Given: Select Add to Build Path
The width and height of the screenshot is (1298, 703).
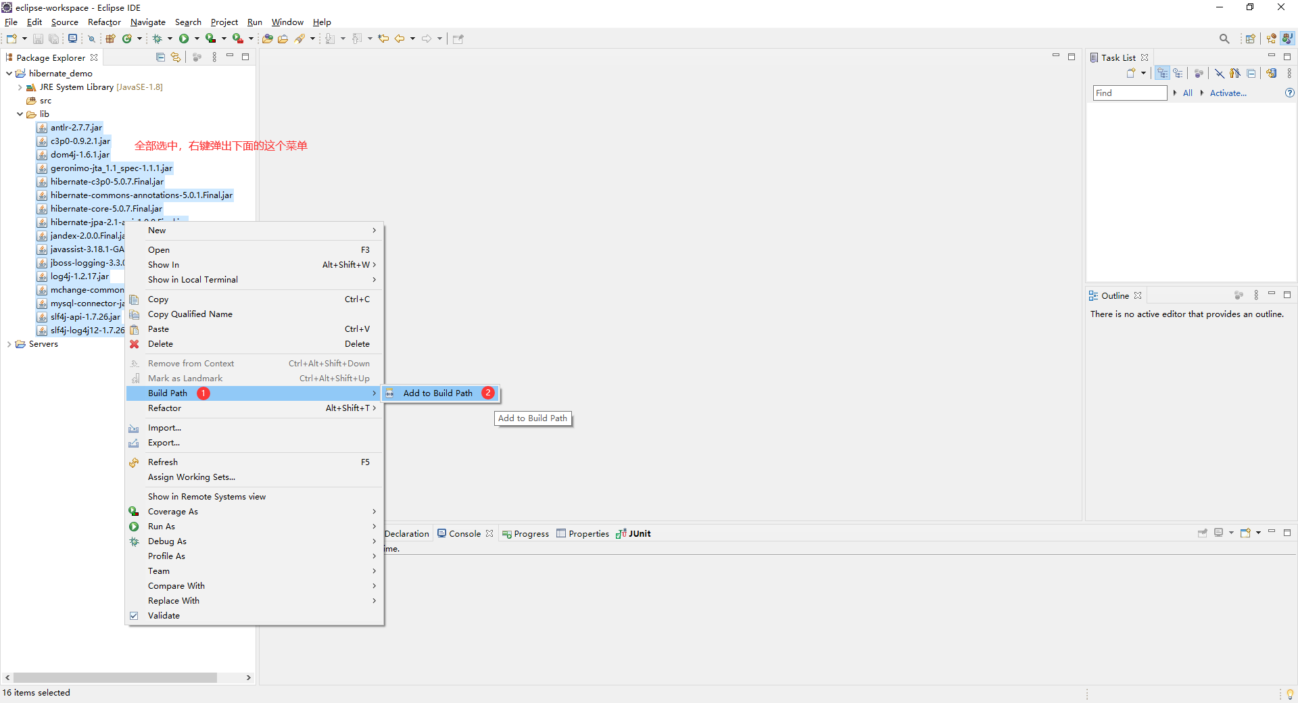Looking at the screenshot, I should pyautogui.click(x=438, y=393).
